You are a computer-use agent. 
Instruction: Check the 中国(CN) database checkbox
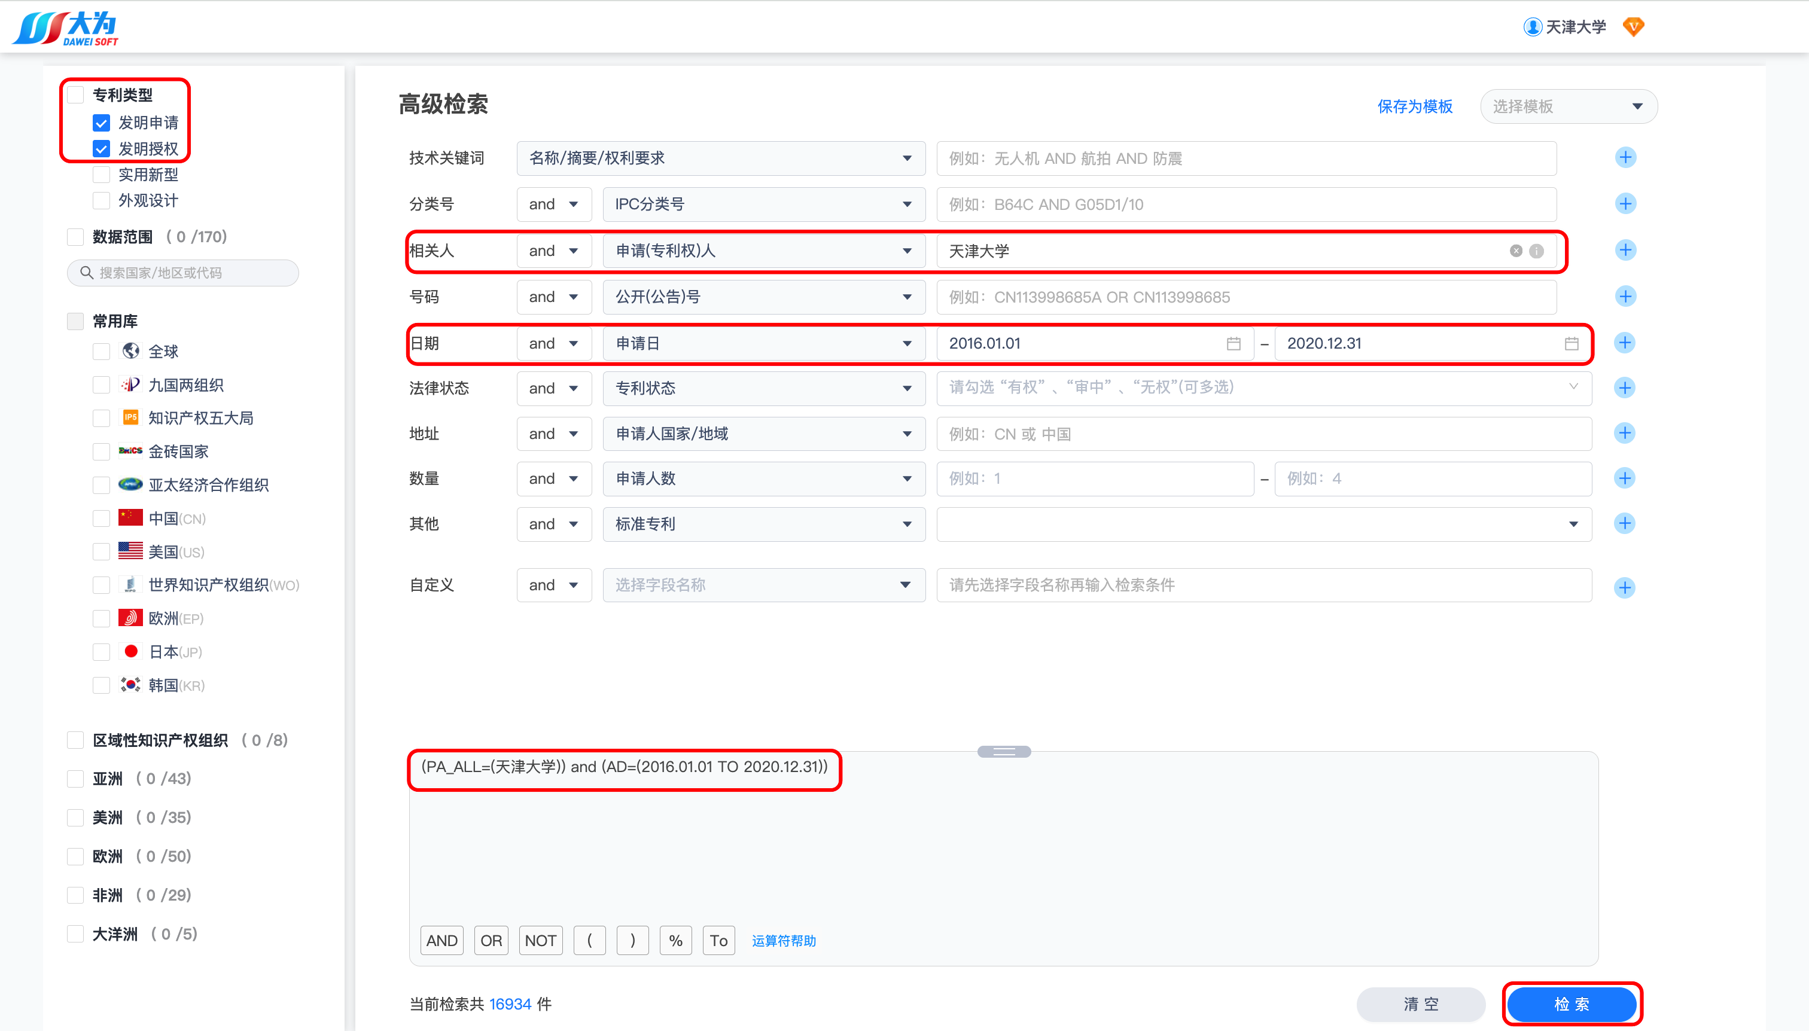click(x=101, y=518)
